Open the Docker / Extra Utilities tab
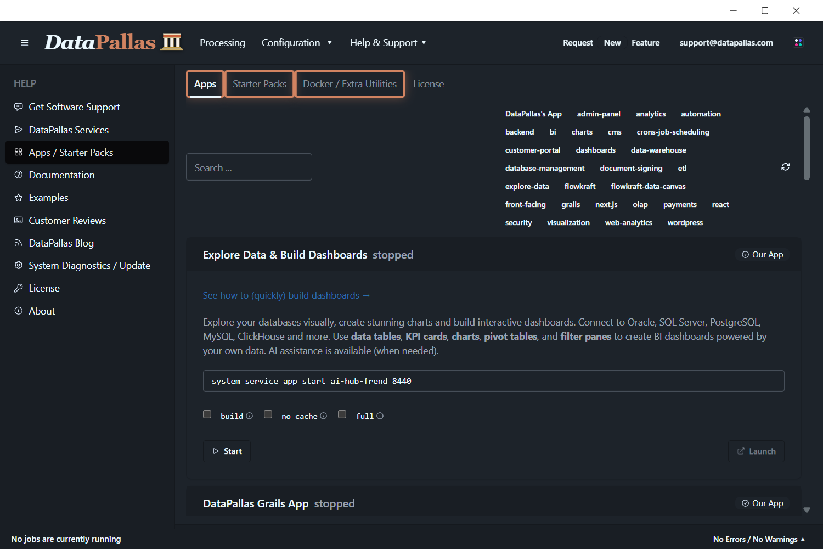This screenshot has height=549, width=823. 350,84
